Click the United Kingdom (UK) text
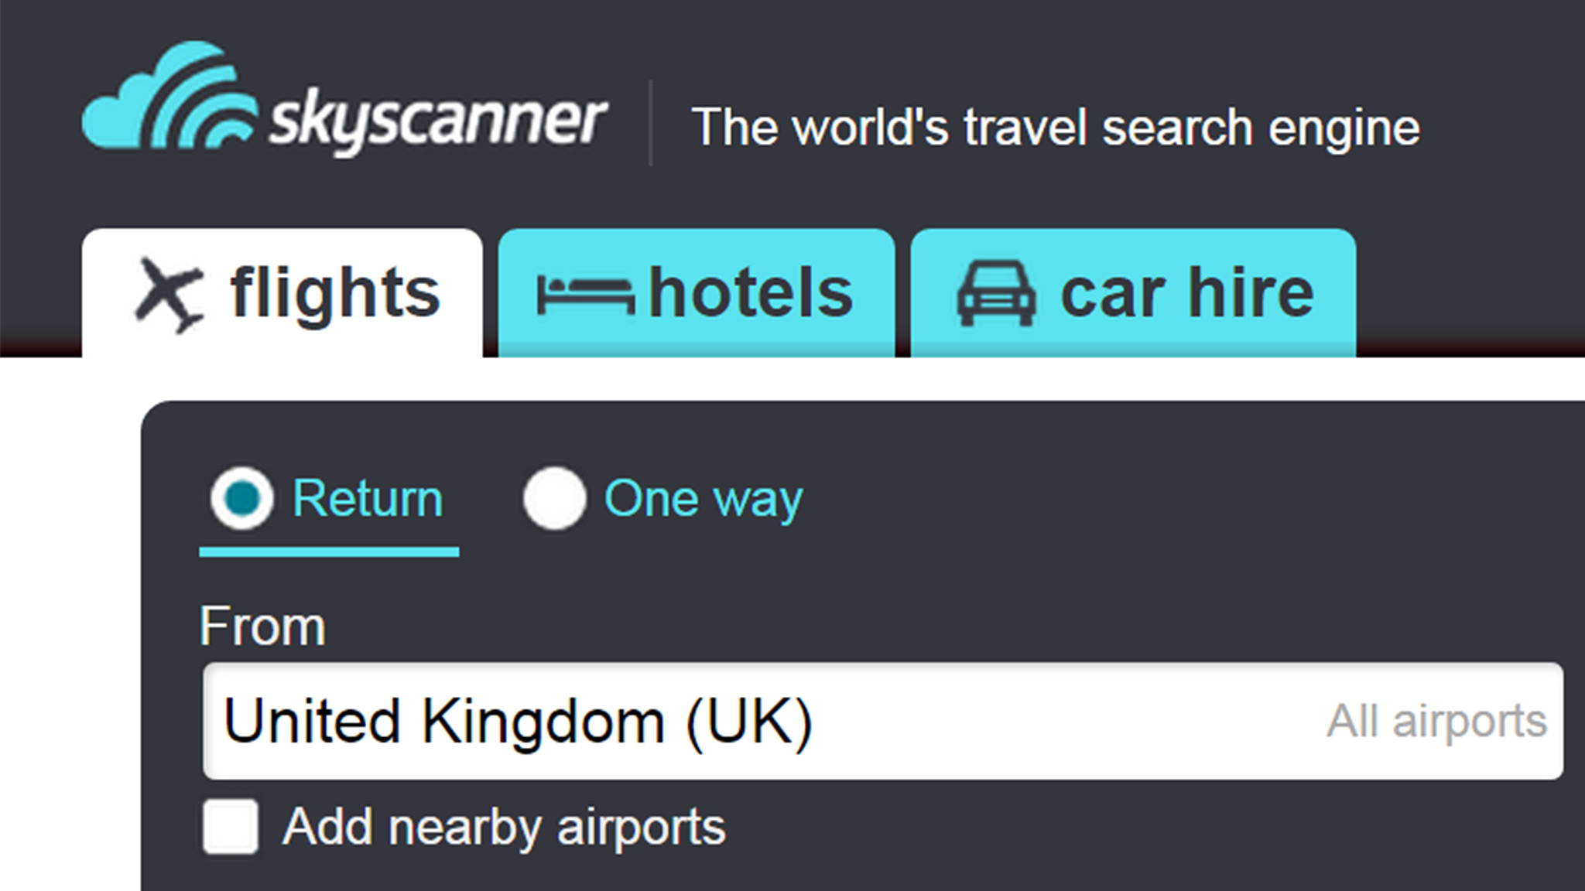The image size is (1585, 891). pyautogui.click(x=518, y=721)
